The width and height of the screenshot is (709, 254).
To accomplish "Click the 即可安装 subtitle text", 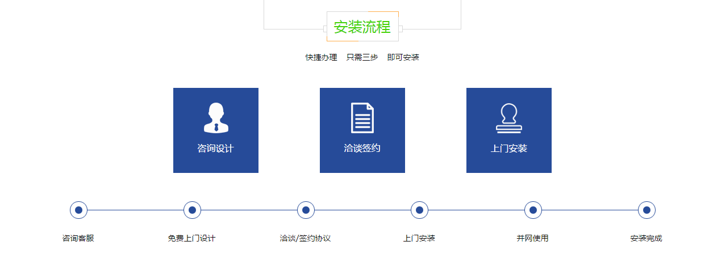I will [x=403, y=57].
